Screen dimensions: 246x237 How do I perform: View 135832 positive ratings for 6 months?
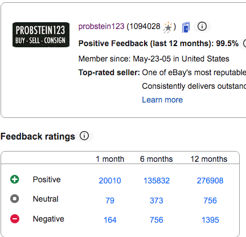[157, 181]
